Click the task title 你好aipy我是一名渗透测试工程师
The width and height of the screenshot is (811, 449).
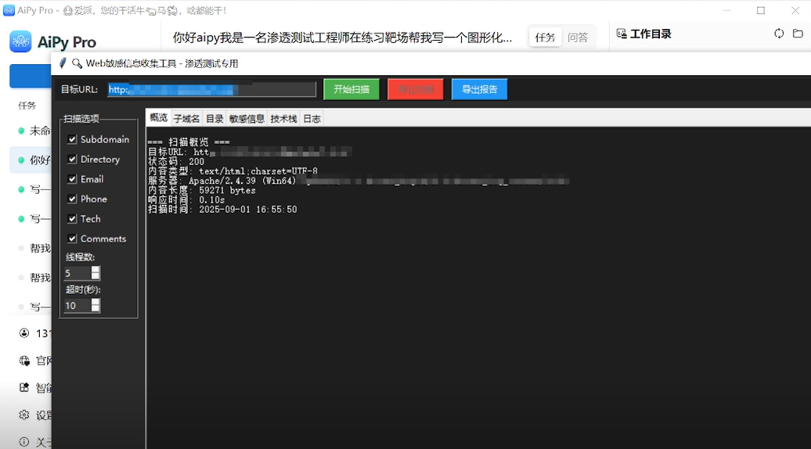[x=342, y=38]
